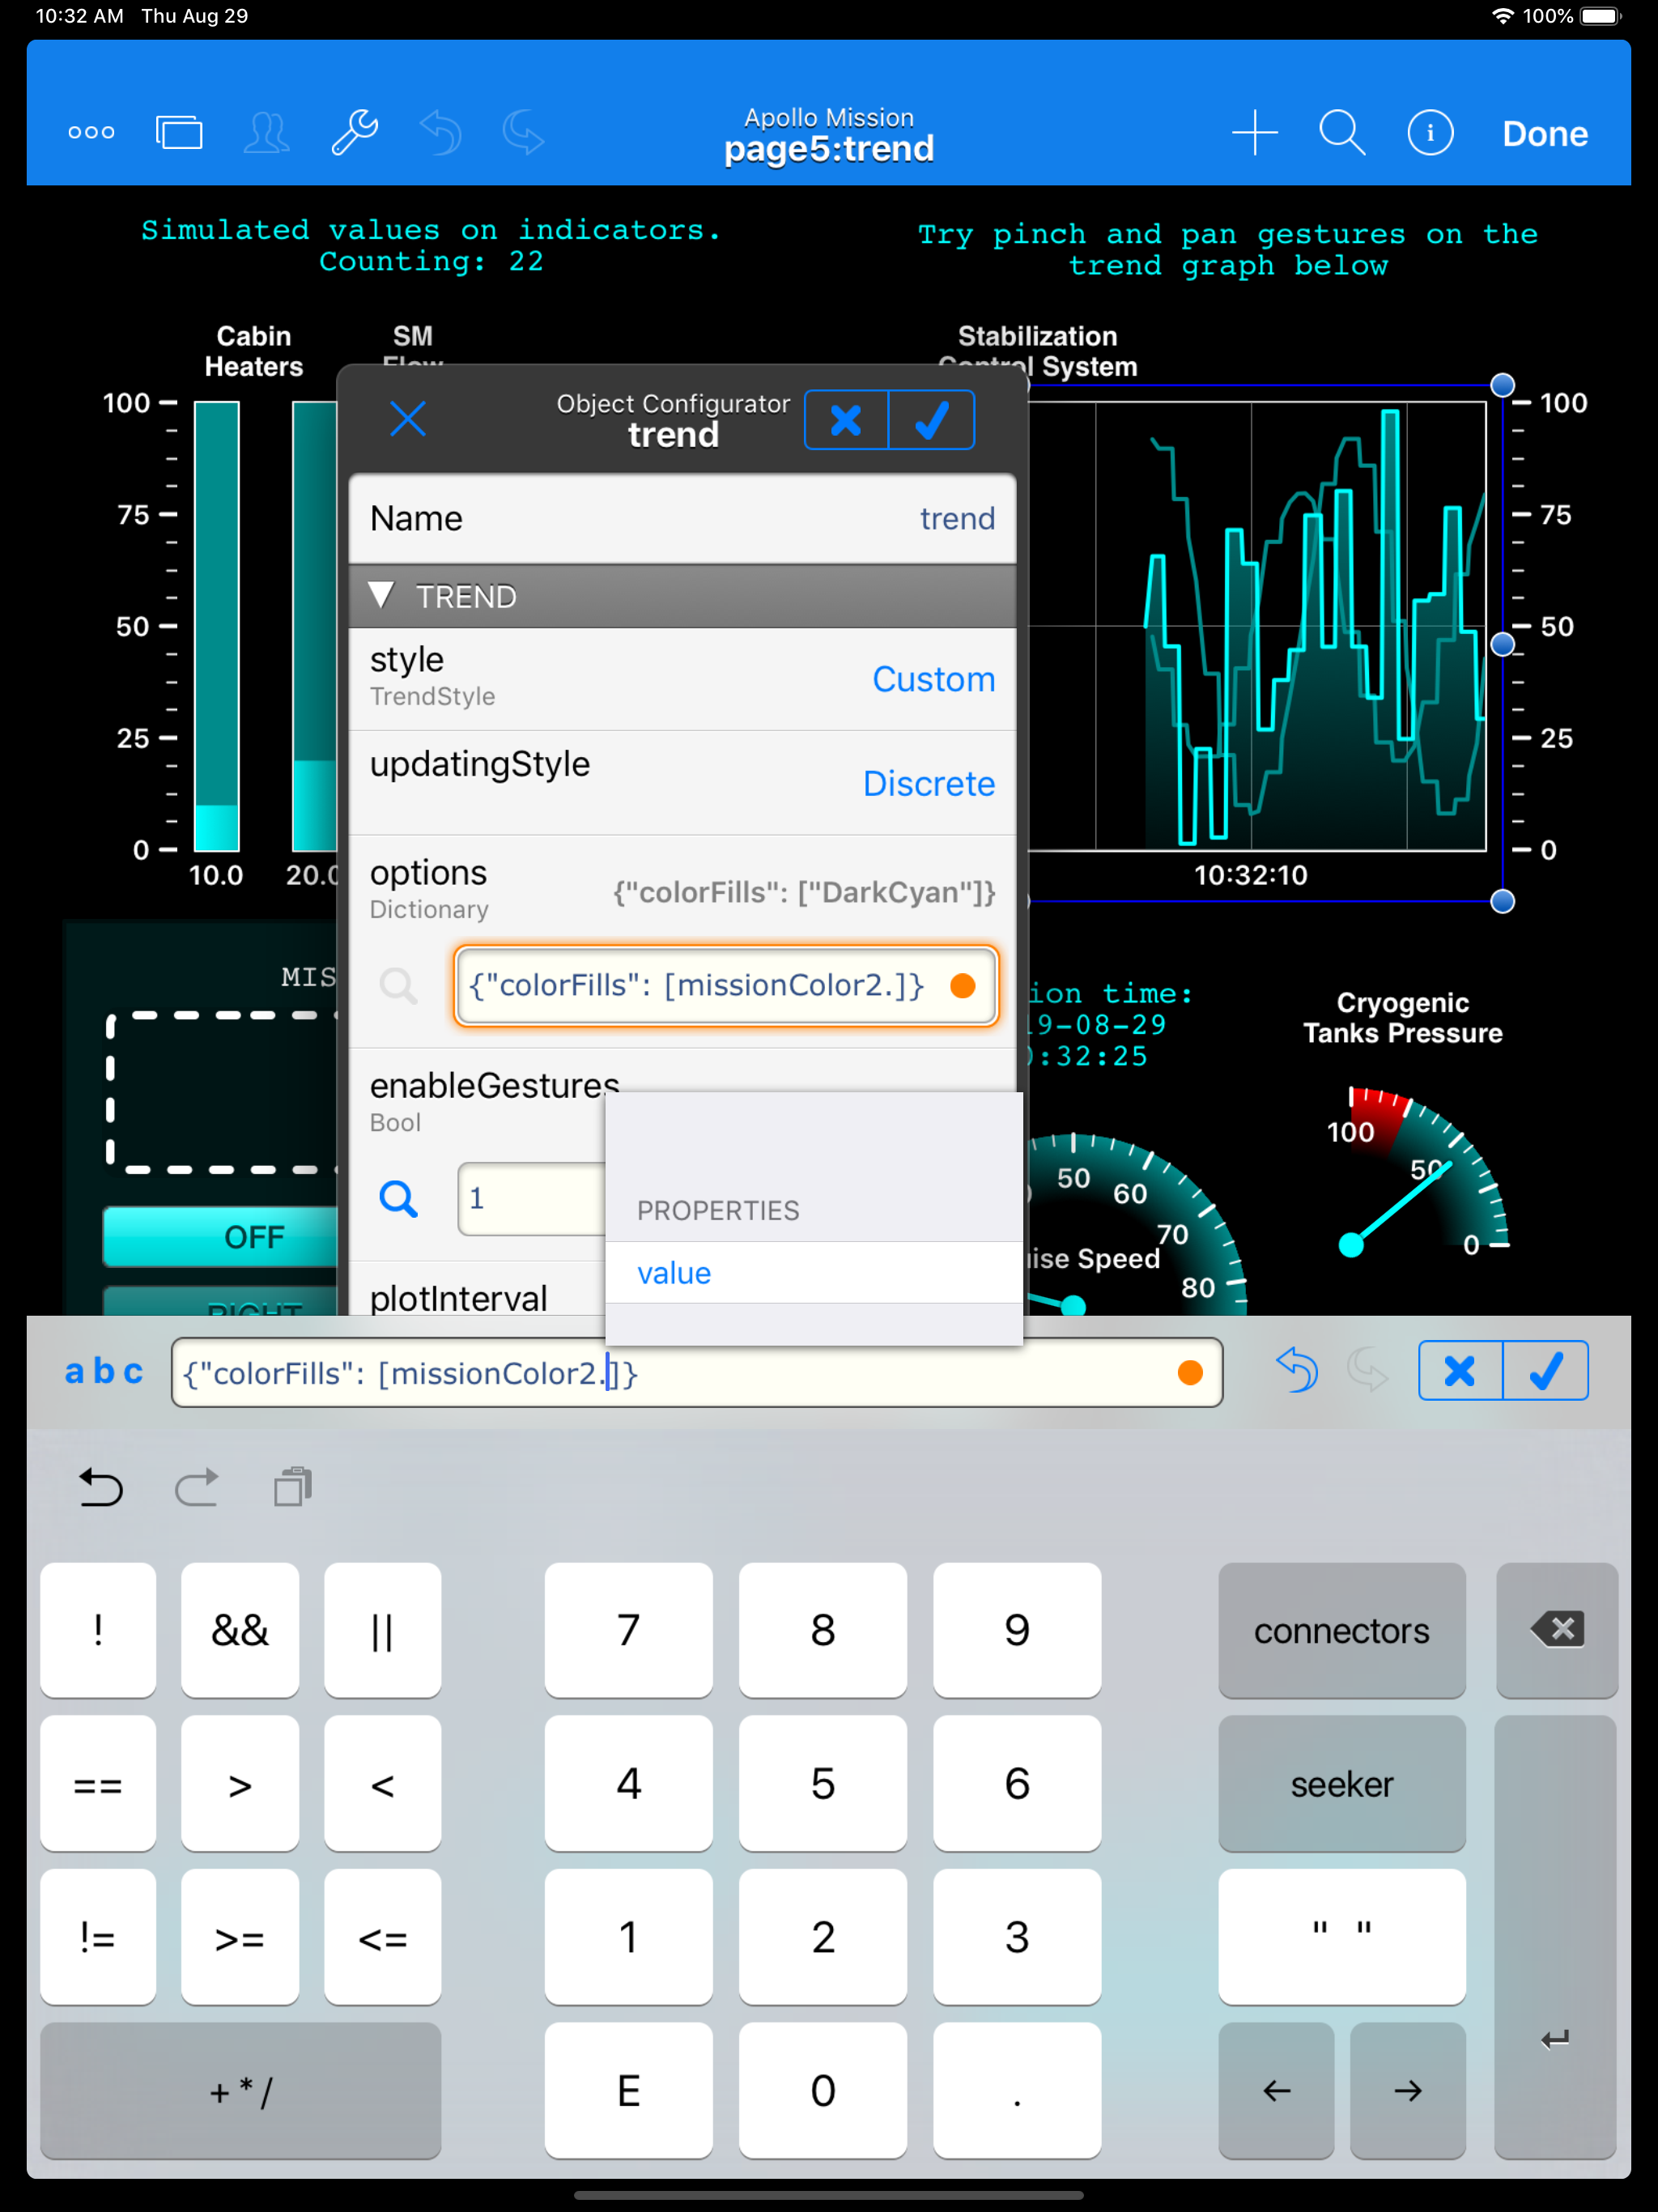Screen dimensions: 1658x2212
Task: Open the info circle icon
Action: tap(1430, 133)
